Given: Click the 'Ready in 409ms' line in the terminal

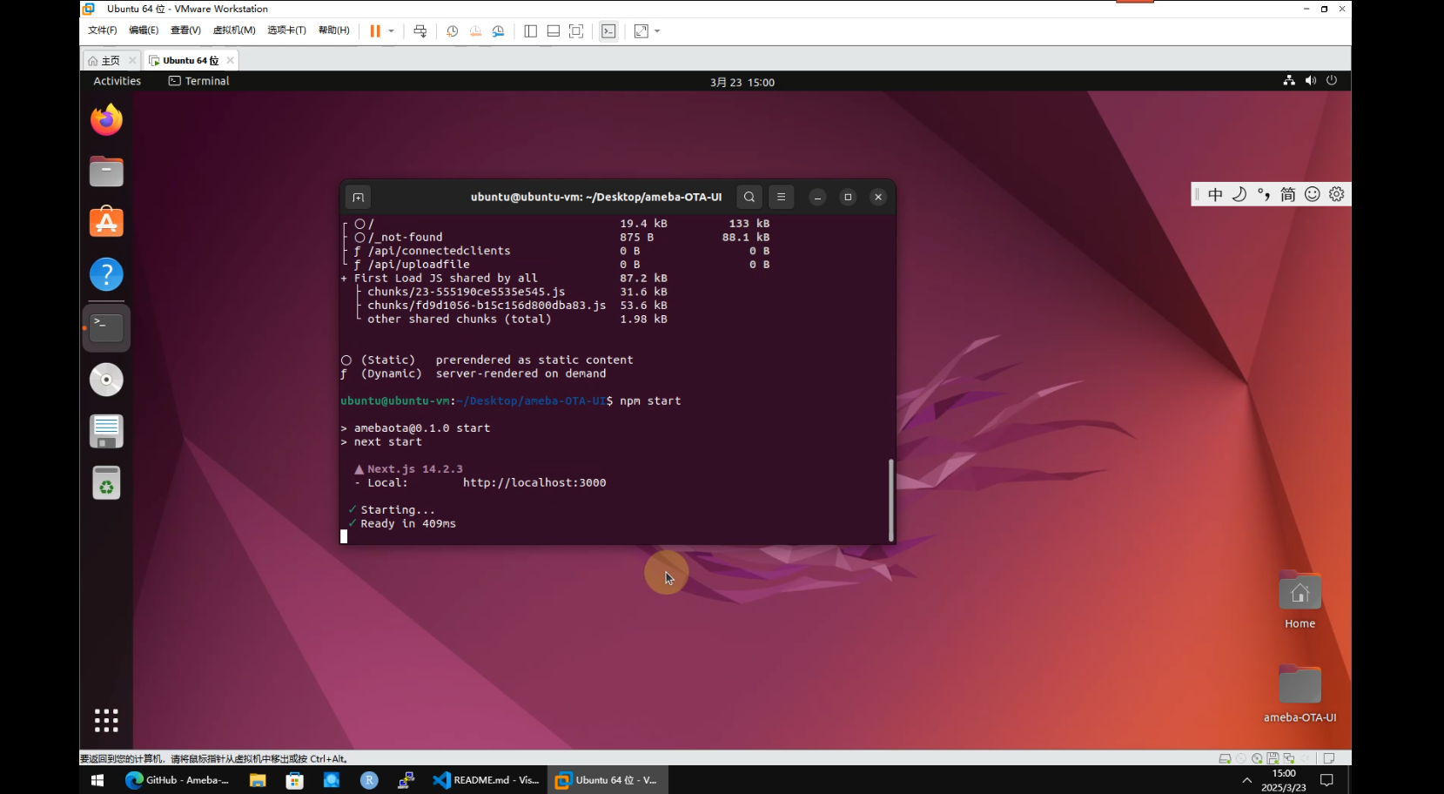Looking at the screenshot, I should click(x=408, y=523).
